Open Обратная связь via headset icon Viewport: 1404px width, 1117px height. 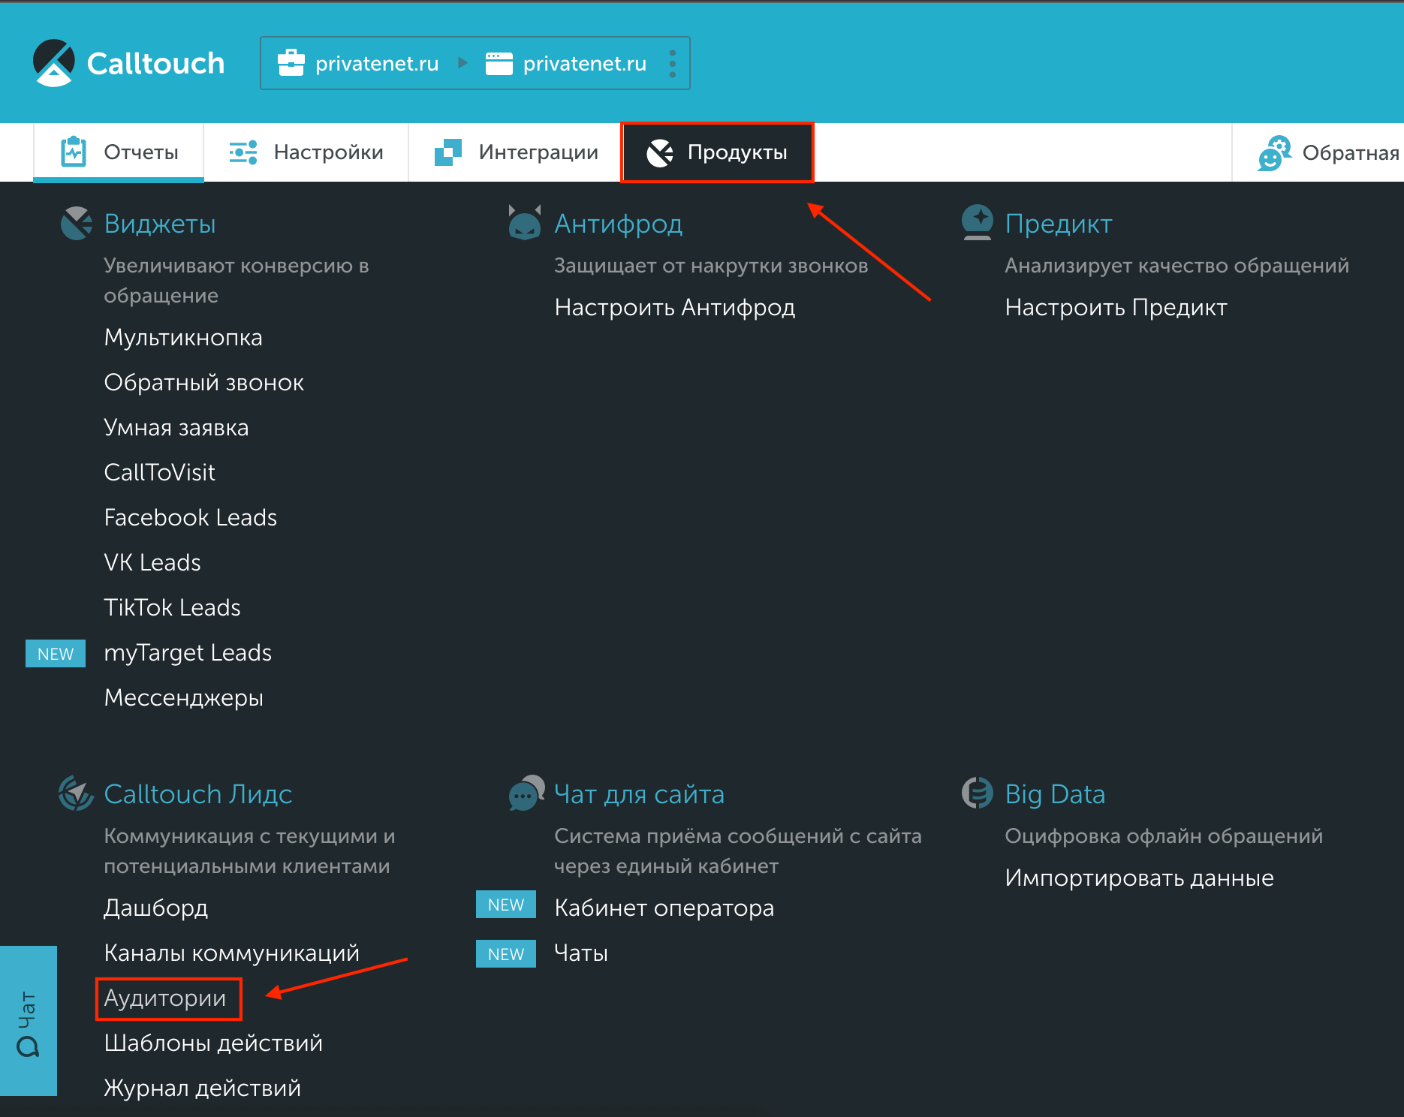[x=1275, y=152]
